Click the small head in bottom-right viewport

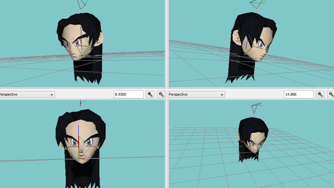click(x=253, y=139)
